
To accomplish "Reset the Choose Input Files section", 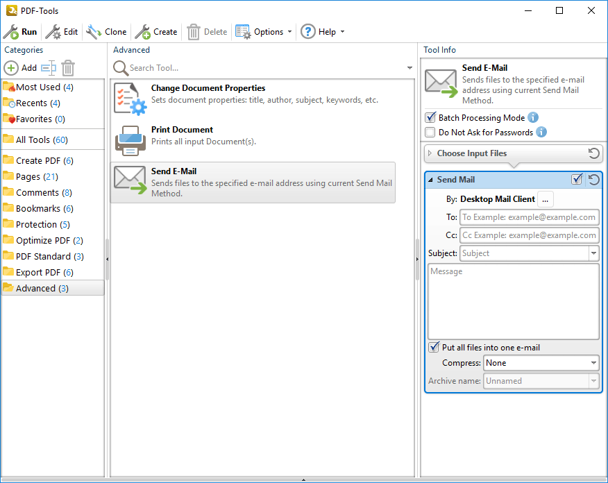I will pyautogui.click(x=593, y=153).
